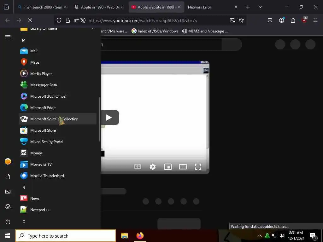Open Pictures from Start sidebar
This screenshot has width=323, height=242.
(8, 192)
